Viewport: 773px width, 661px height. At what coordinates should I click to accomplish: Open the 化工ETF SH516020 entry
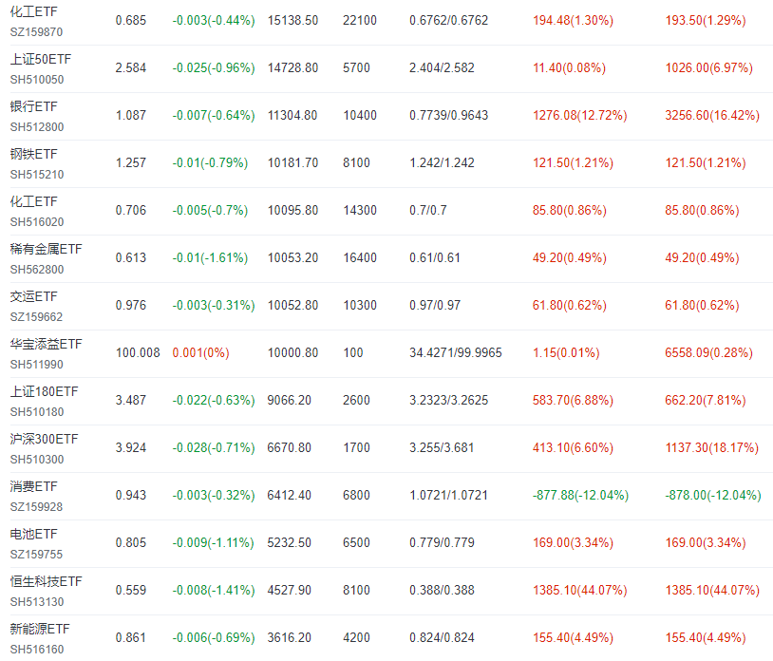pyautogui.click(x=33, y=201)
